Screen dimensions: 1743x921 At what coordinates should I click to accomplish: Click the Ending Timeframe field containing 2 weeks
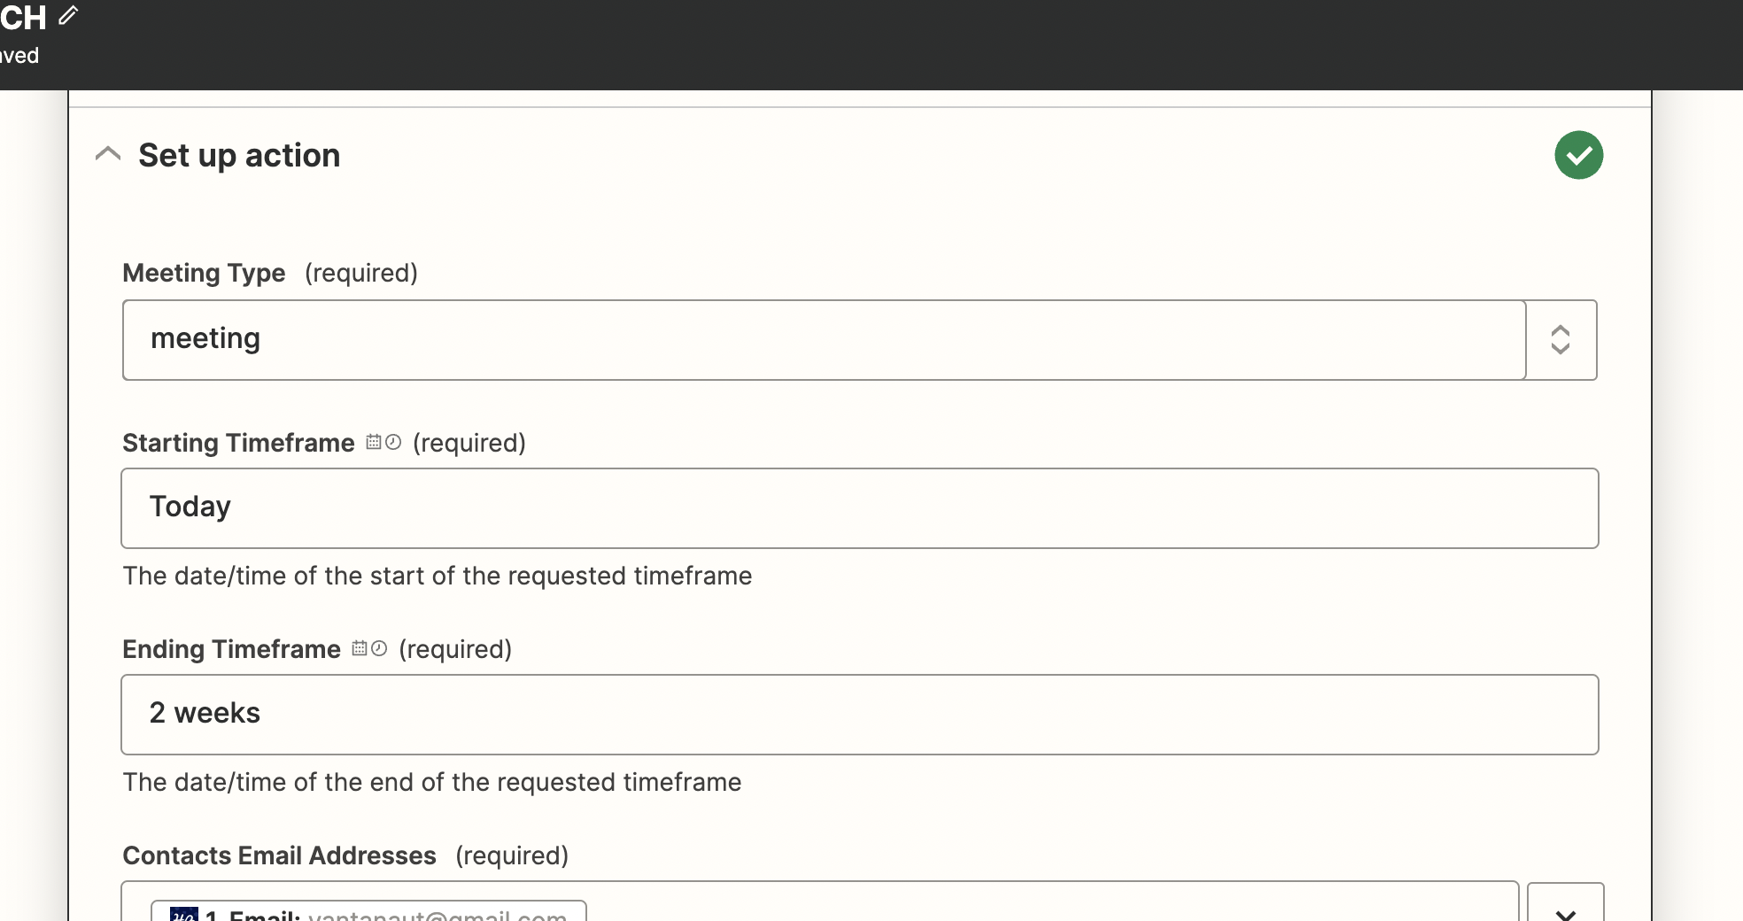859,715
